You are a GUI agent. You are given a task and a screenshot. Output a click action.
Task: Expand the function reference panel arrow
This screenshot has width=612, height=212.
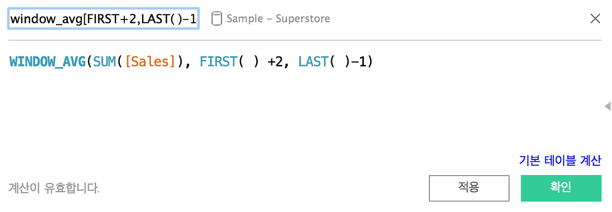point(607,106)
